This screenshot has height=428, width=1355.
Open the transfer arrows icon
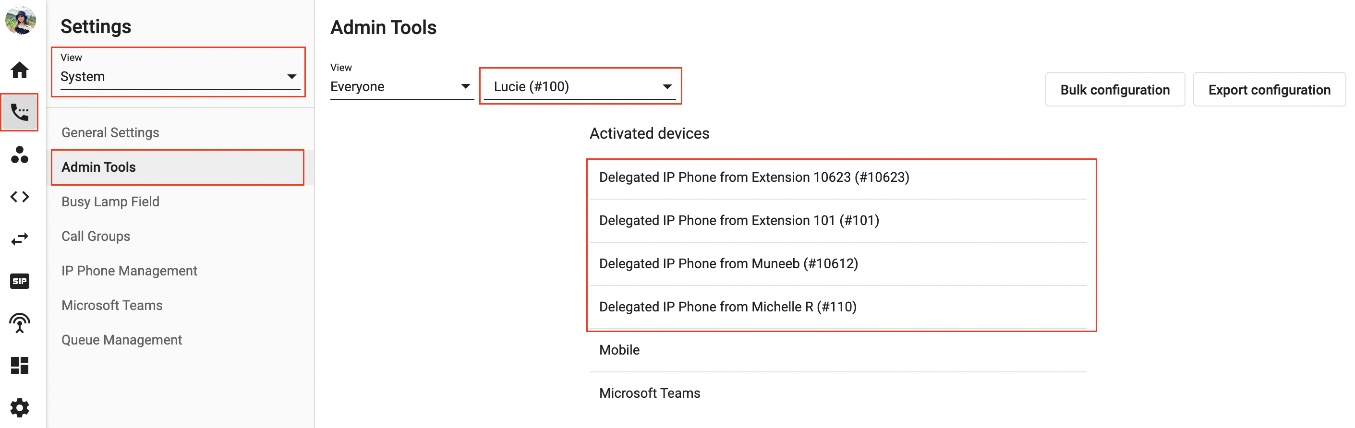click(x=20, y=239)
